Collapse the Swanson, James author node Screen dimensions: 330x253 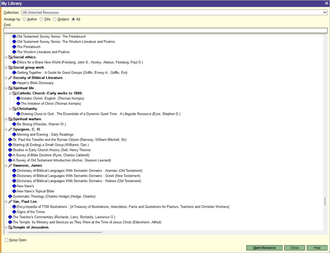coord(6,165)
